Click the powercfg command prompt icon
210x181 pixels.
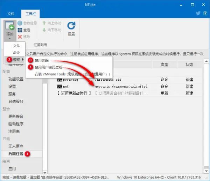pyautogui.click(x=59, y=80)
